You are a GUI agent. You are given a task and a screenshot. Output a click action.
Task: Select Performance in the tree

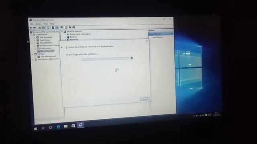[x=45, y=48]
